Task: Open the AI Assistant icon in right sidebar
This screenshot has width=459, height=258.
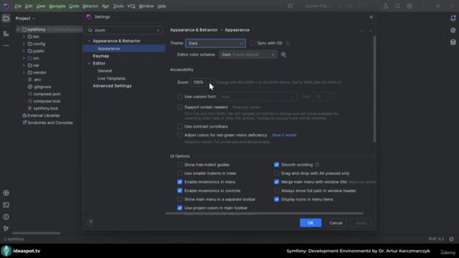Action: pos(453,30)
